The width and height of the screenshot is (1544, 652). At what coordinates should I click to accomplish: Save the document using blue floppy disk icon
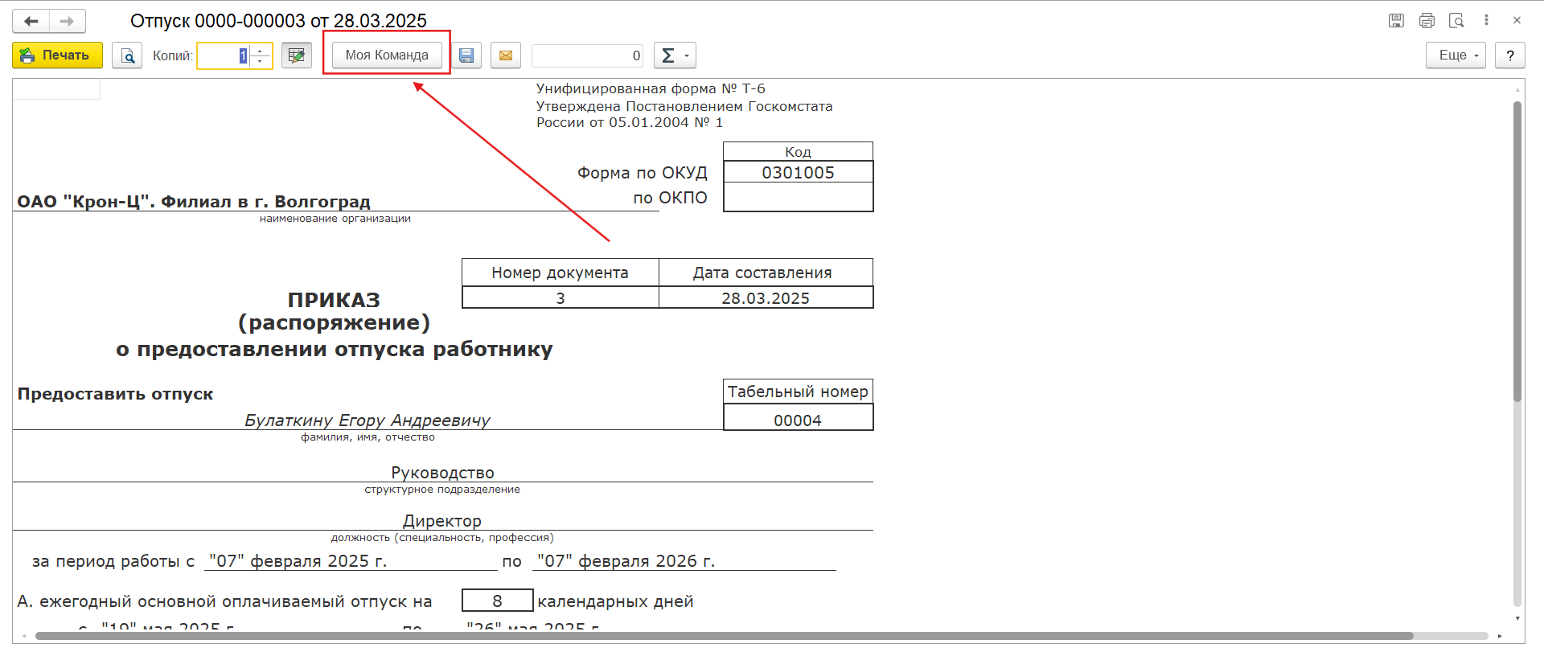466,55
